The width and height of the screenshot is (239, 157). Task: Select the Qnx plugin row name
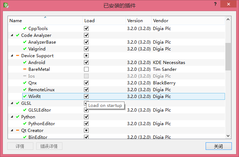[x=32, y=83]
